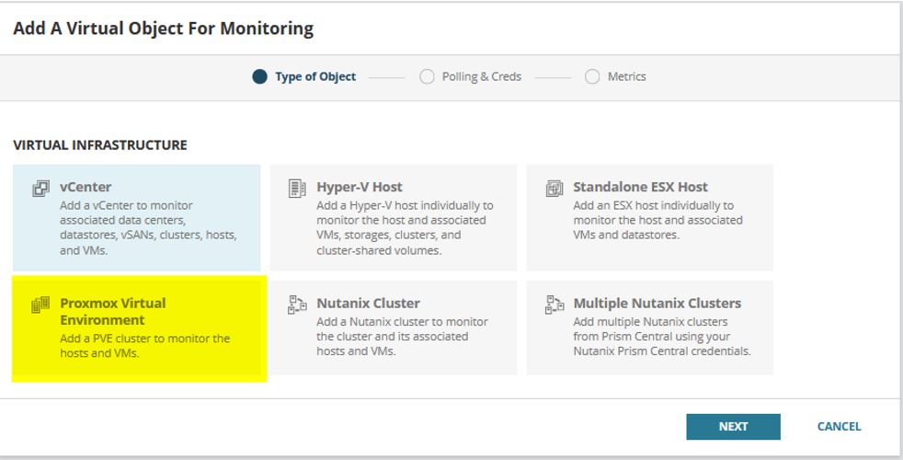
Task: Click the Proxmox Virtual Environment icon
Action: [x=40, y=305]
